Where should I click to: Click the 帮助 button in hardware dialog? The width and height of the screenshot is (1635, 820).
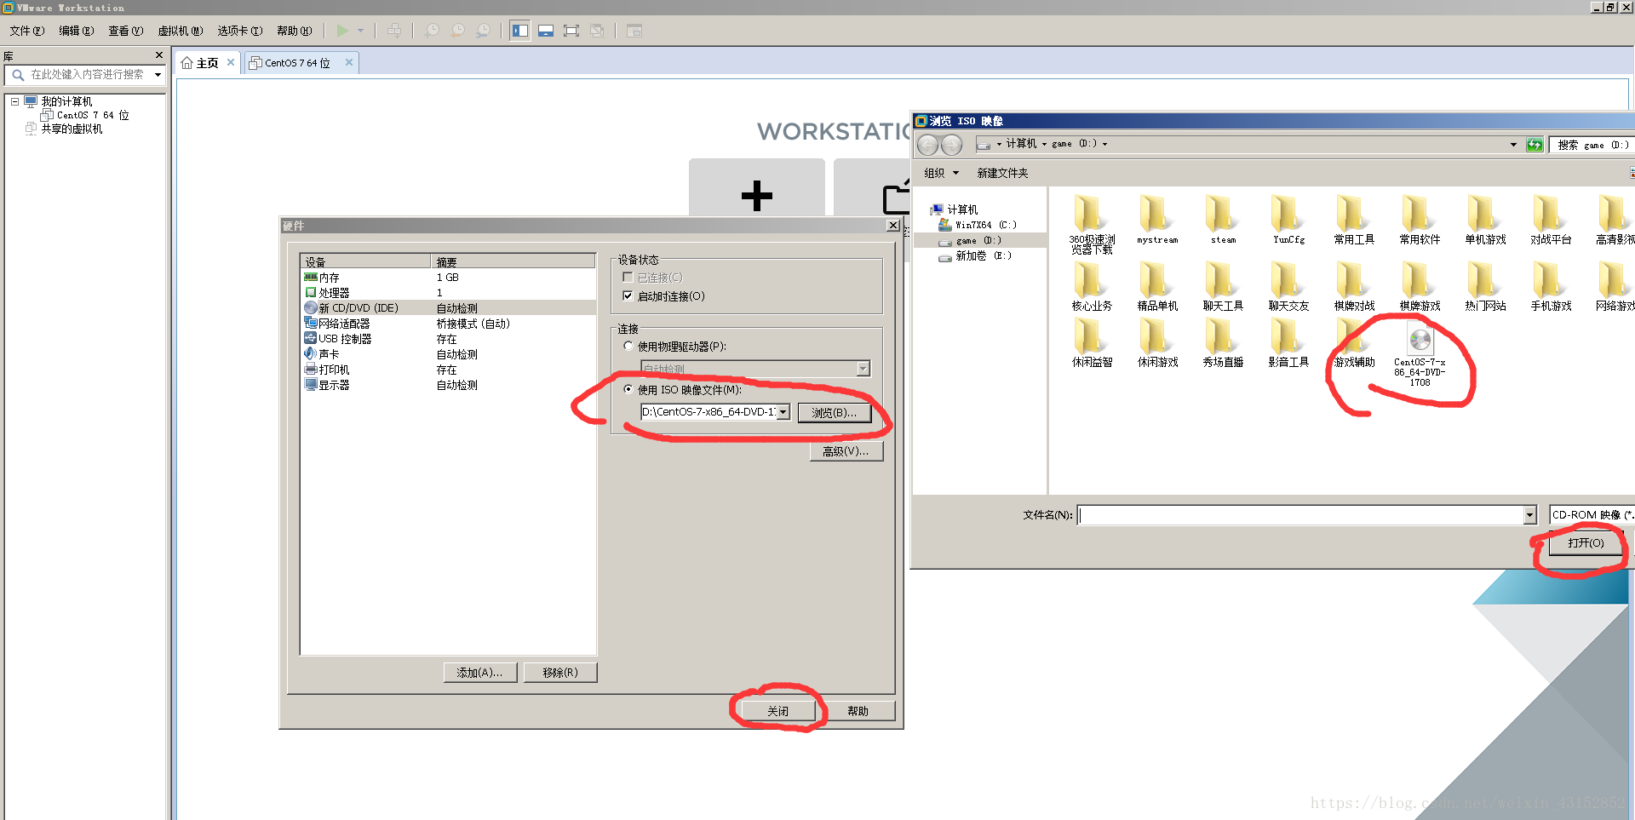[858, 711]
